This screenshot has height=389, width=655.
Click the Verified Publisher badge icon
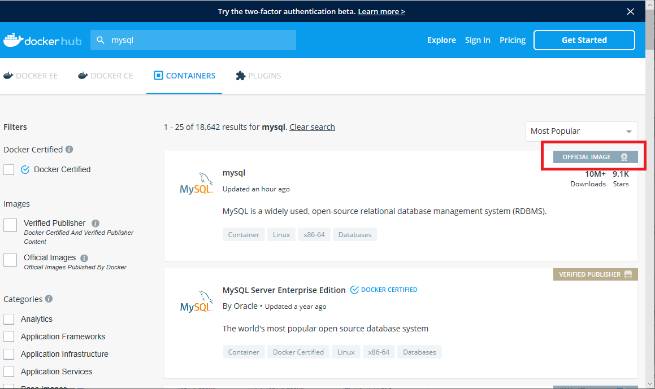click(628, 274)
